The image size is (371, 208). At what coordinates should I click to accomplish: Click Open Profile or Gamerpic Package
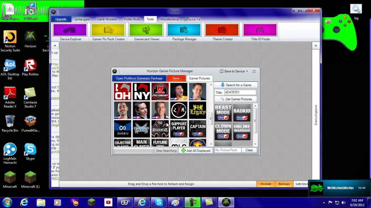pos(139,78)
